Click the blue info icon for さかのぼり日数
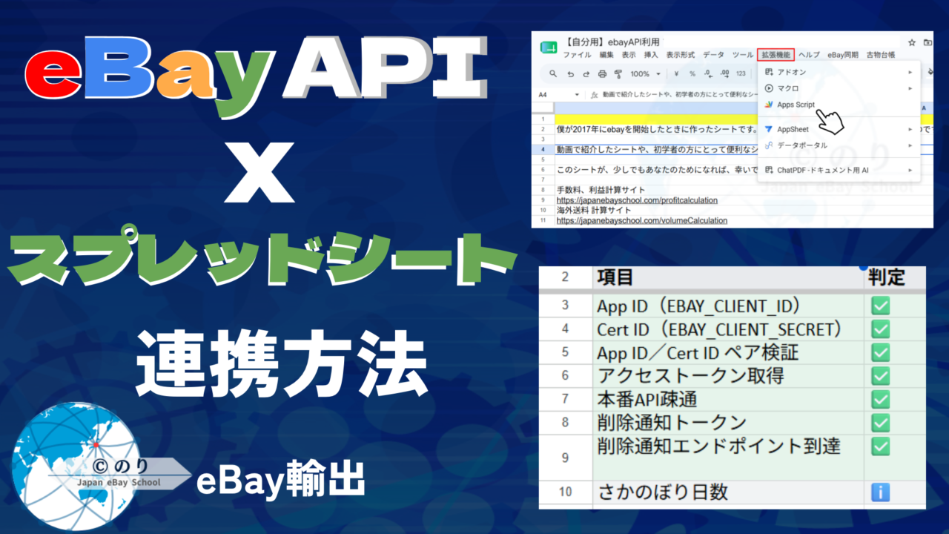This screenshot has height=534, width=949. coord(880,492)
